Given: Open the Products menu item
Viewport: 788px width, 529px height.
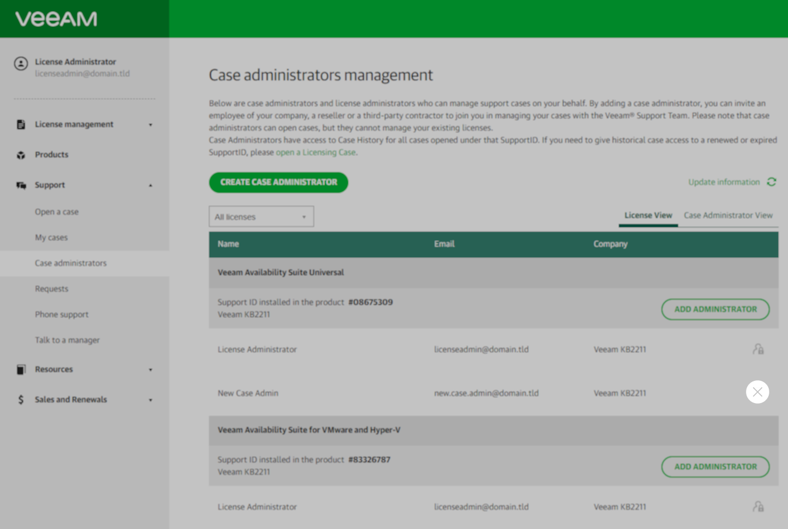Looking at the screenshot, I should tap(51, 155).
